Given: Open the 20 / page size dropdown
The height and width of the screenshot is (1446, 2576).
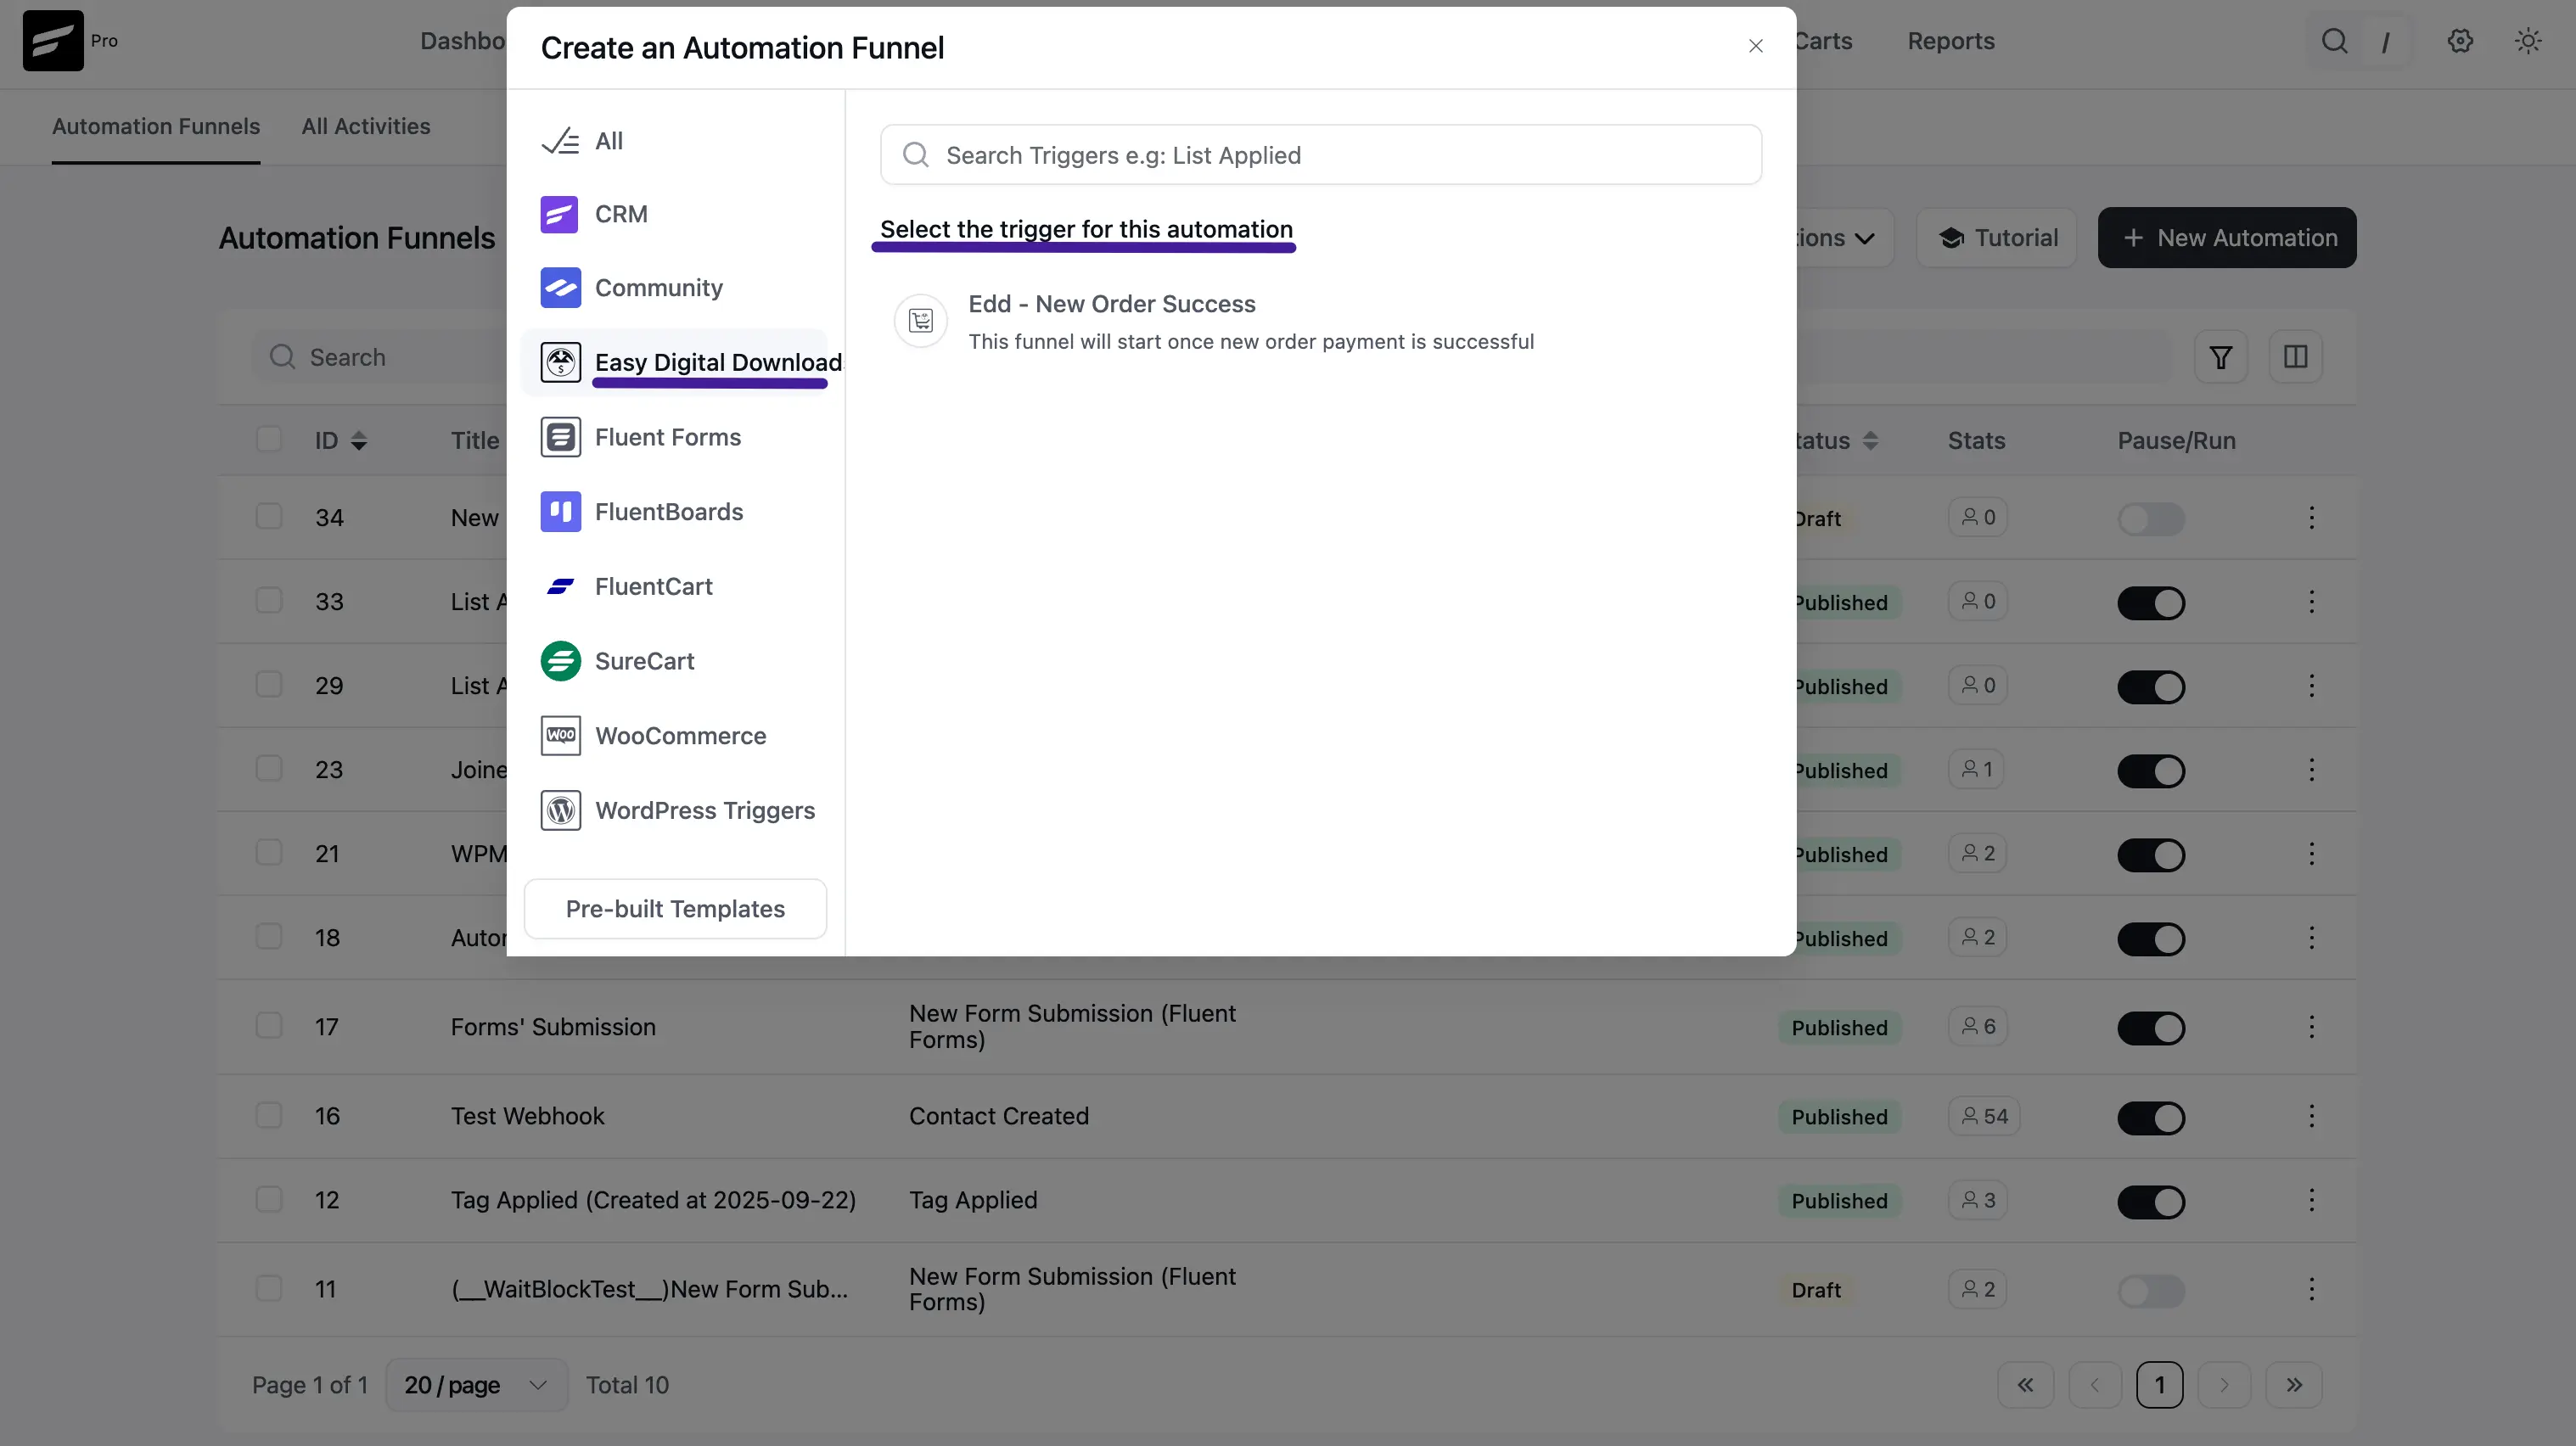Looking at the screenshot, I should 476,1385.
